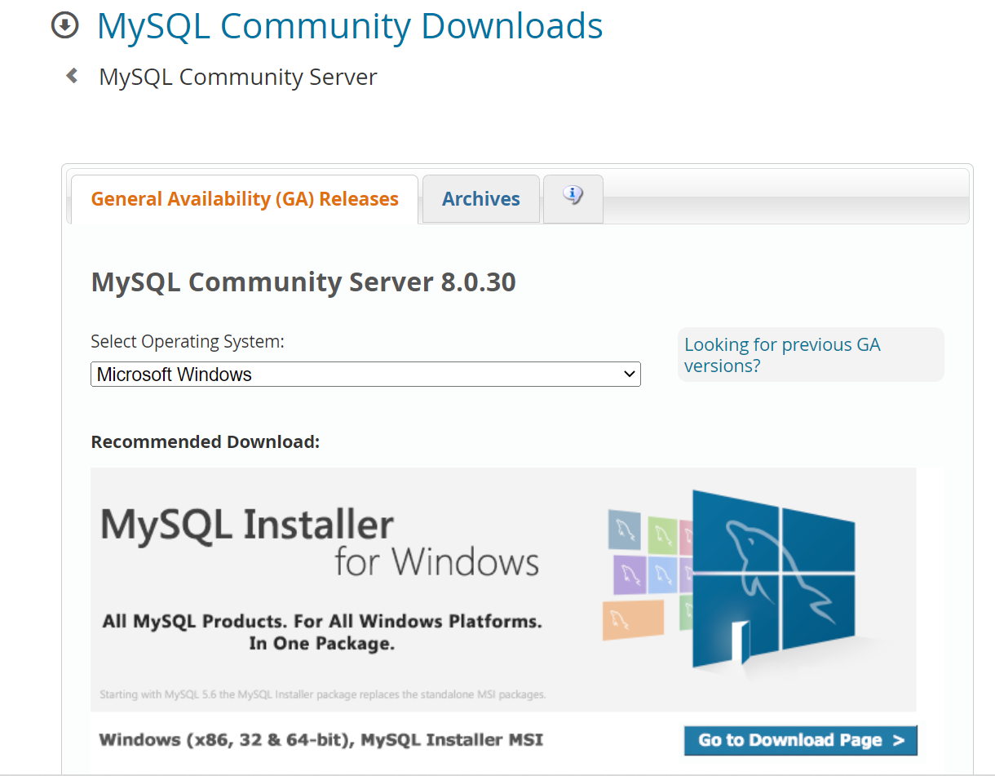Click the MySQL Community Server breadcrumb text
This screenshot has width=995, height=776.
(238, 78)
